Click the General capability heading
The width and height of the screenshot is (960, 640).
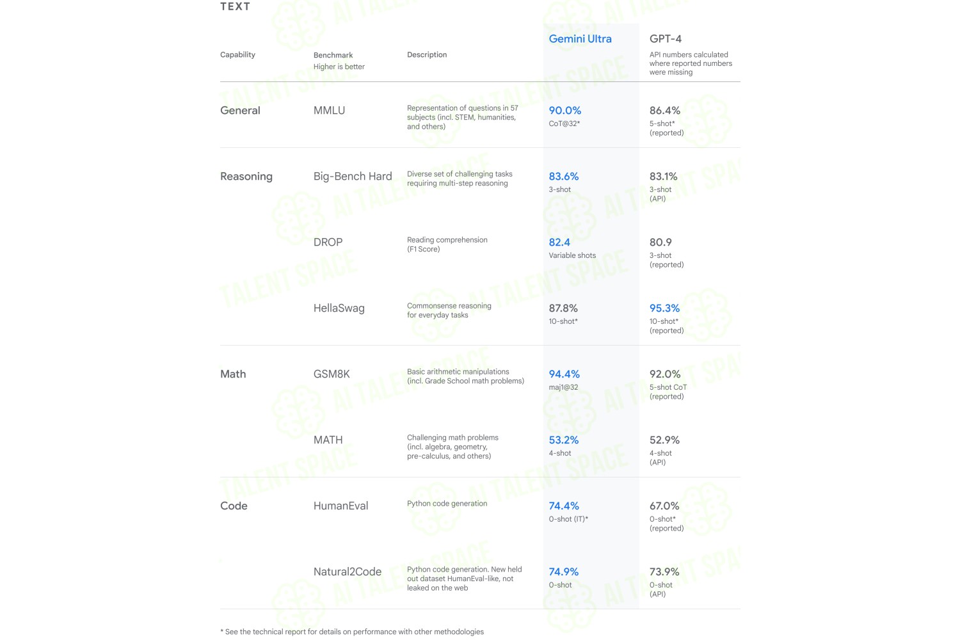pyautogui.click(x=240, y=111)
